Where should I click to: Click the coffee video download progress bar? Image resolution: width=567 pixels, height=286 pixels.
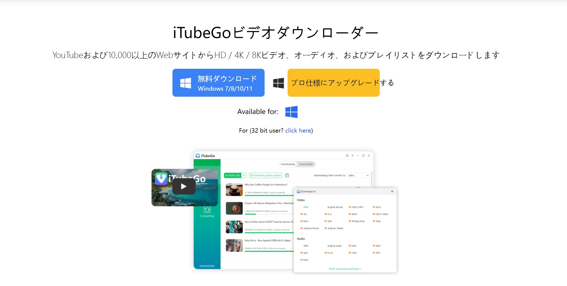269,196
